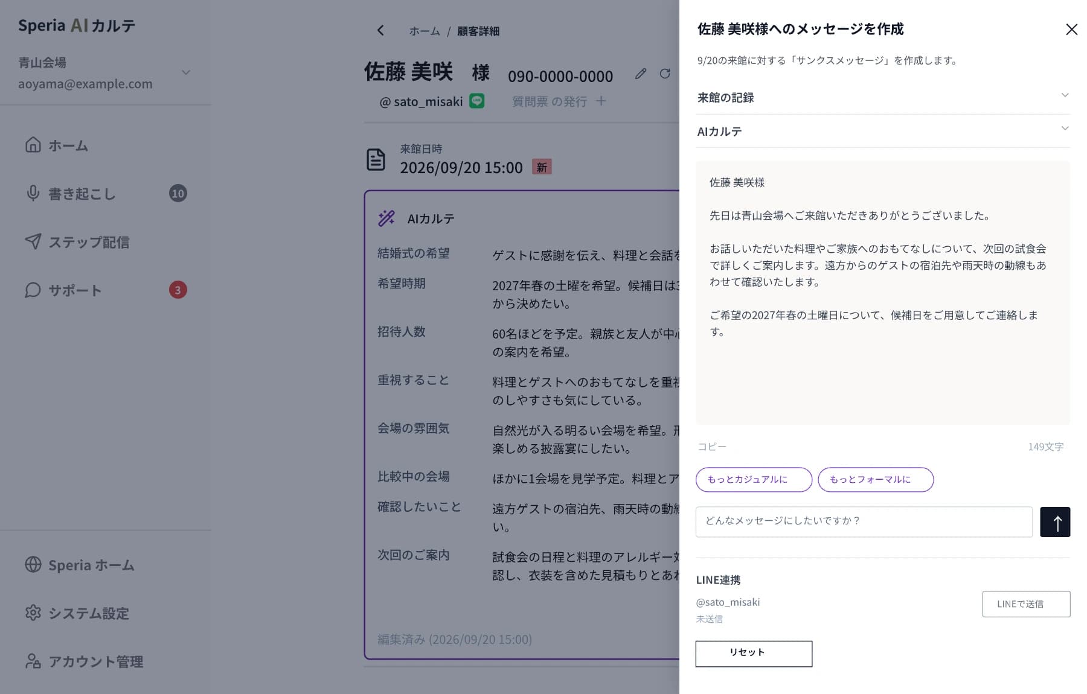Expand the 来館の記録 section
Image resolution: width=1087 pixels, height=694 pixels.
coord(883,97)
